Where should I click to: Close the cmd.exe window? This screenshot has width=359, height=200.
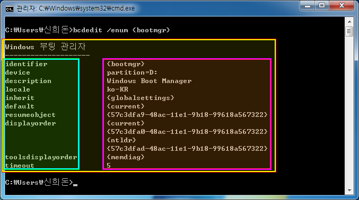pos(342,6)
